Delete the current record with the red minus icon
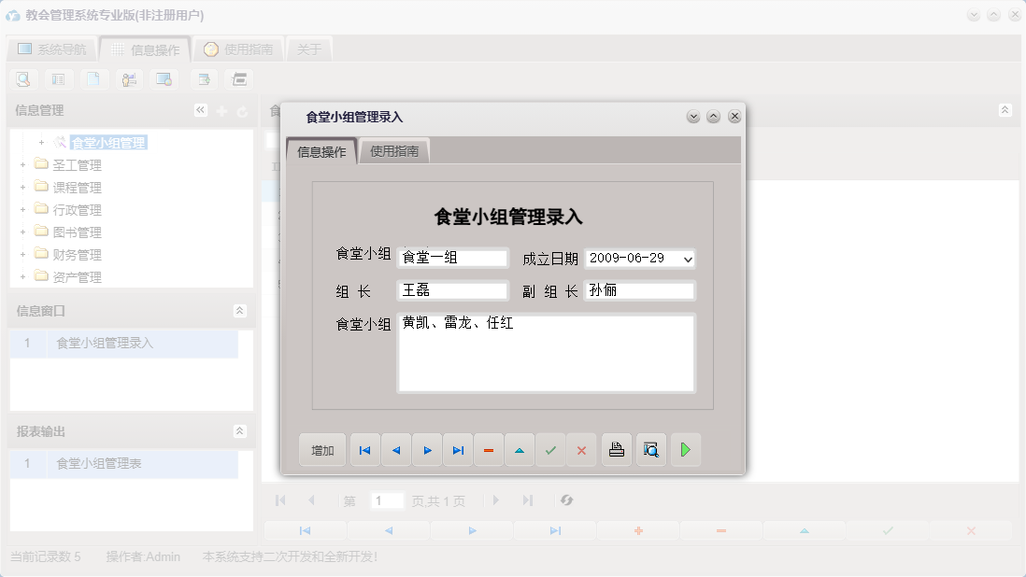 [489, 449]
